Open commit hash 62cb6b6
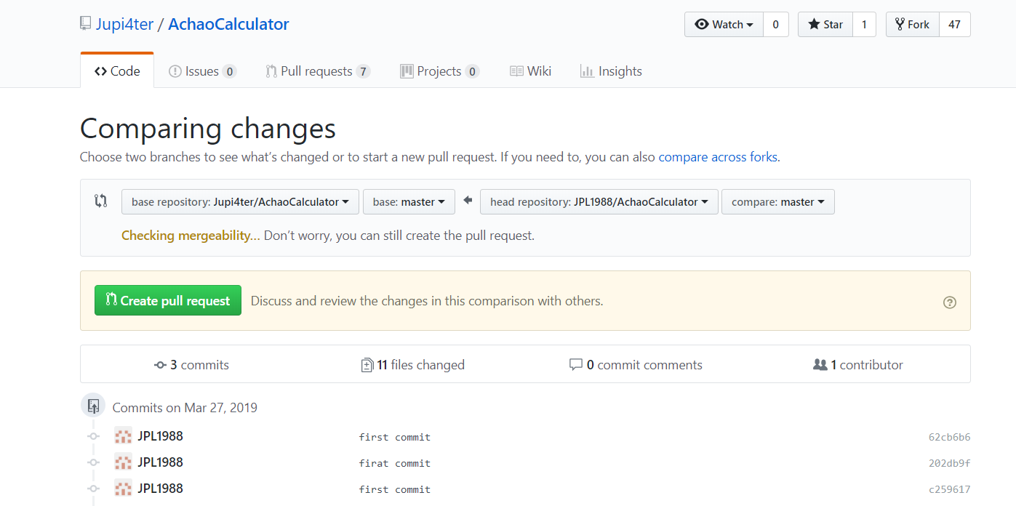 click(x=949, y=437)
